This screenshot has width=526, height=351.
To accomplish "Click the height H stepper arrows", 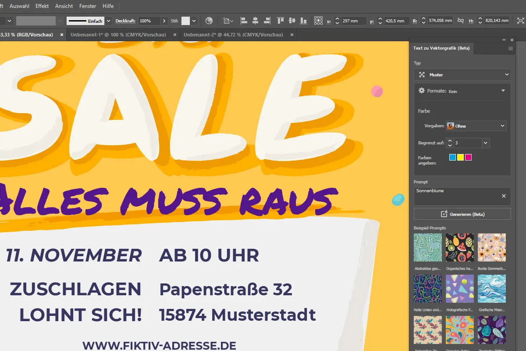I will (x=480, y=21).
